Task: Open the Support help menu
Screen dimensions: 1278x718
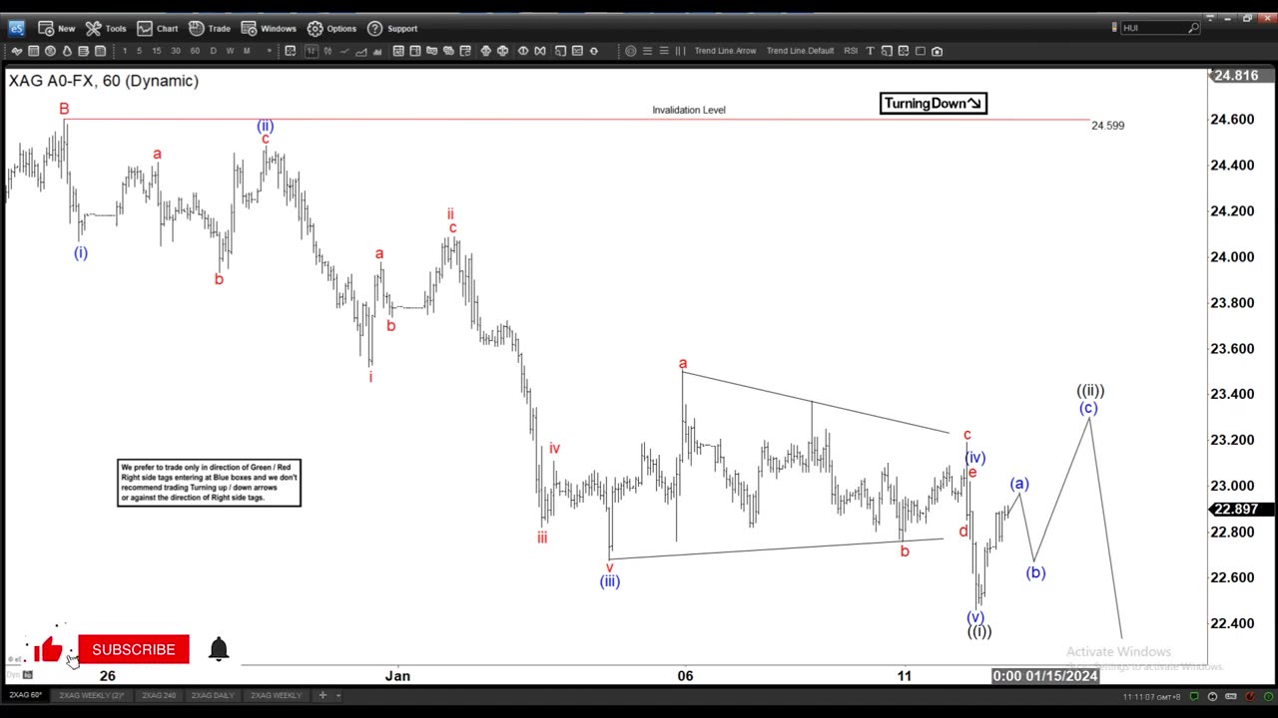Action: click(392, 28)
